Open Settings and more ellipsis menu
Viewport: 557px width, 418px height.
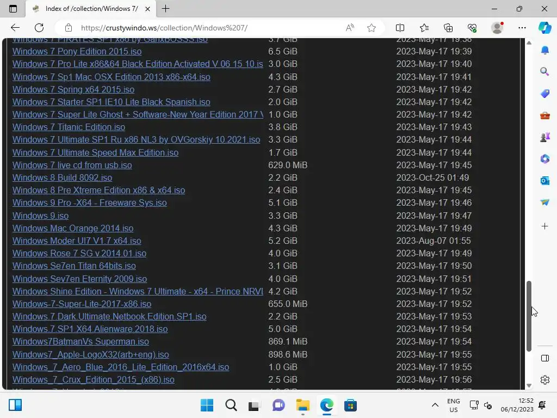click(x=522, y=28)
